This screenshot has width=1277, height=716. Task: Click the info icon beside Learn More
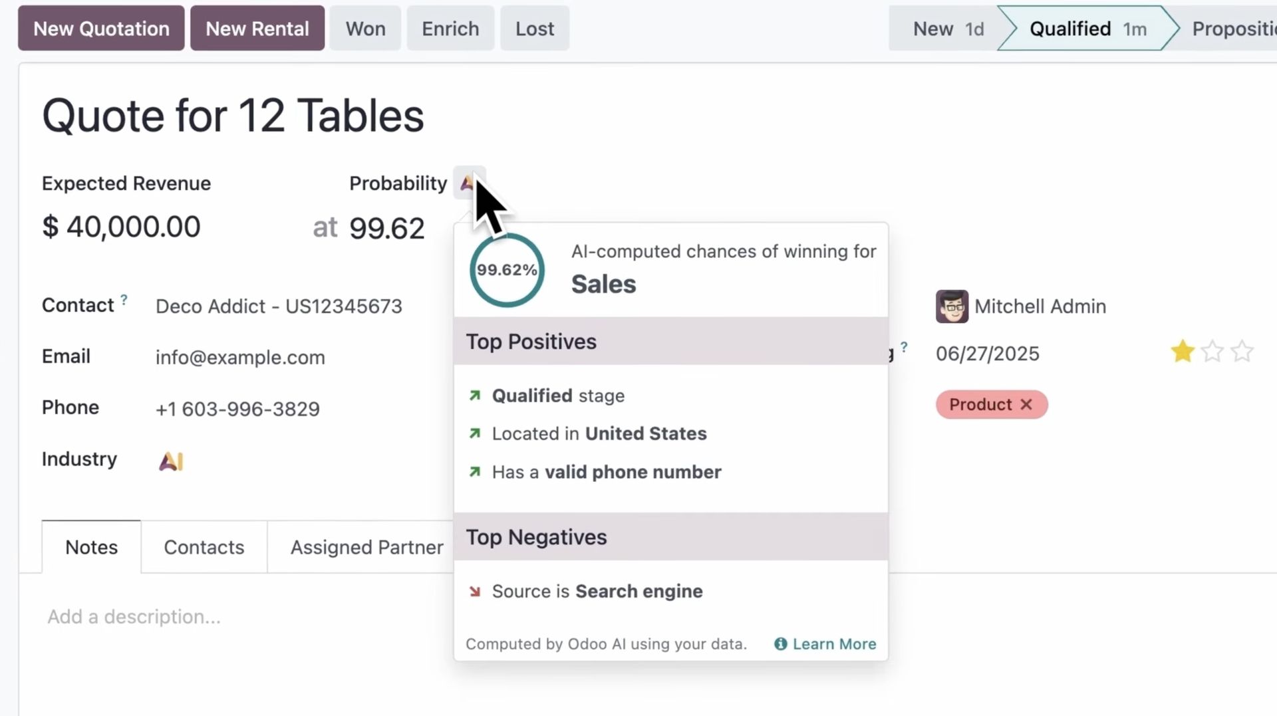point(780,644)
